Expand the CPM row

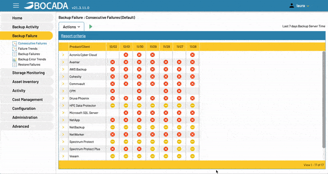click(63, 91)
